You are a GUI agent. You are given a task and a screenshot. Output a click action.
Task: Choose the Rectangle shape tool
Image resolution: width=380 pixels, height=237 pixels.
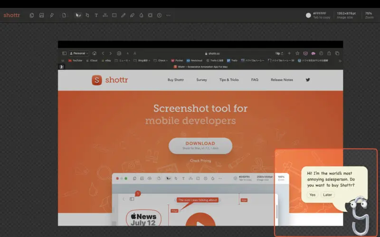click(x=114, y=15)
